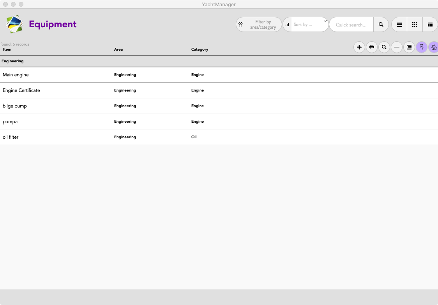Open the Main engine record
438x305 pixels.
click(16, 75)
